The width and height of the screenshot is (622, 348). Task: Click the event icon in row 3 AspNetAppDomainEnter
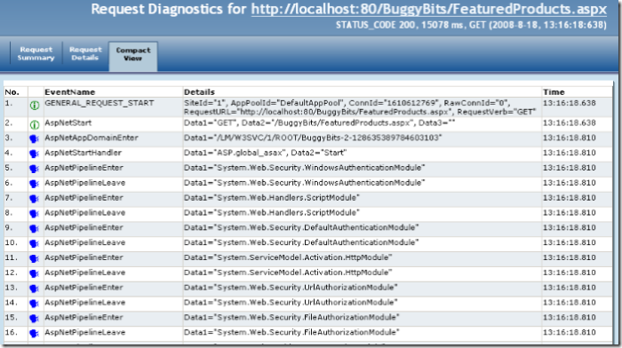[34, 138]
